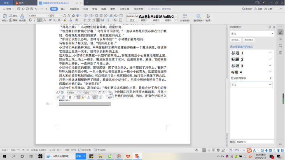Click the Clear Format button

249,40
